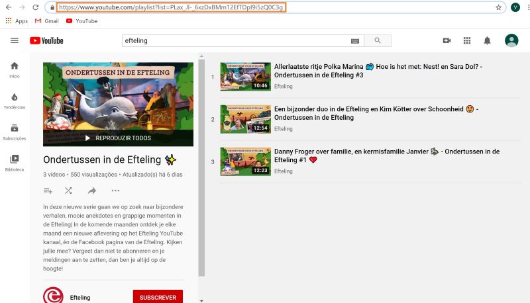Click Reproduzir Todos on playlist cover
Image resolution: width=530 pixels, height=303 pixels.
[119, 138]
